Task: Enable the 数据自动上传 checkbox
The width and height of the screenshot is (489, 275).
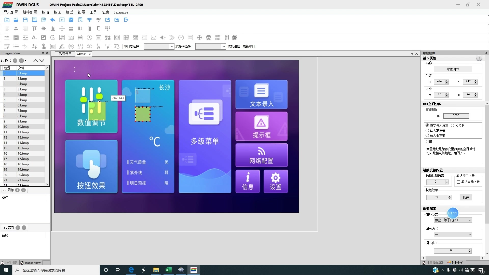Action: point(459,182)
